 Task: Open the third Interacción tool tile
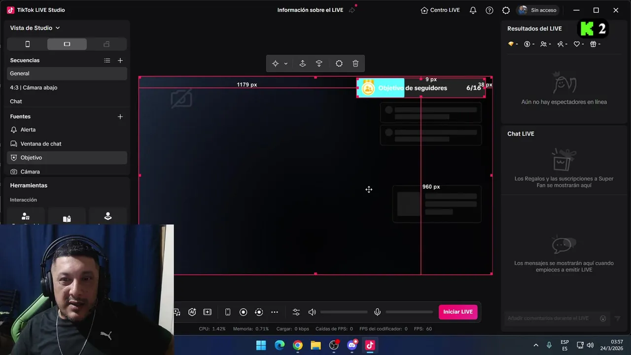pos(108,216)
